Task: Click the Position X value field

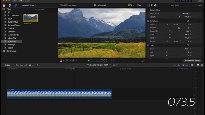Action: [x=176, y=24]
